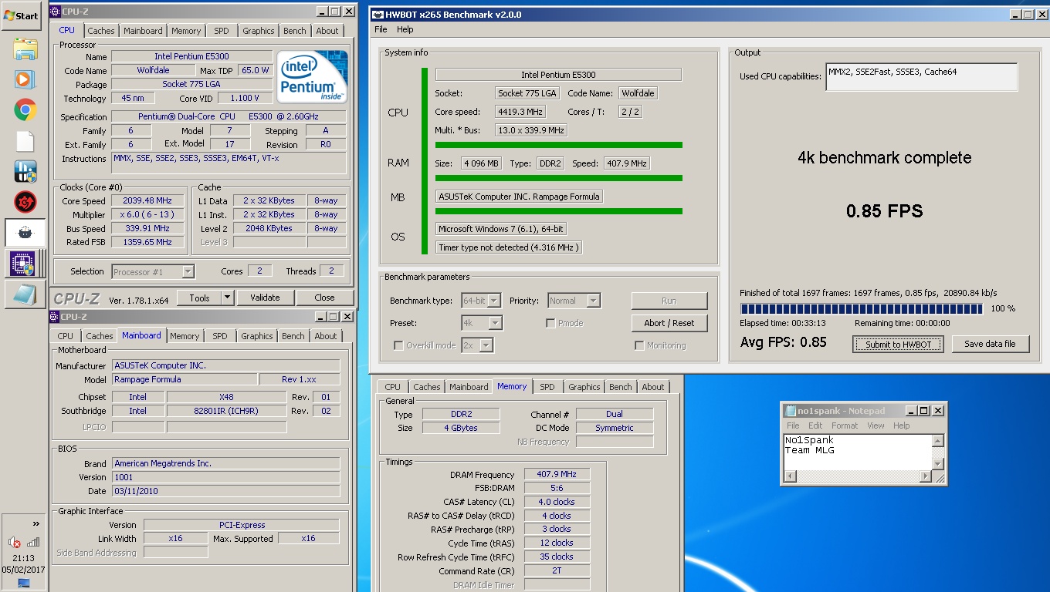This screenshot has height=592, width=1050.
Task: Click the 100% benchmark progress bar
Action: [x=861, y=309]
